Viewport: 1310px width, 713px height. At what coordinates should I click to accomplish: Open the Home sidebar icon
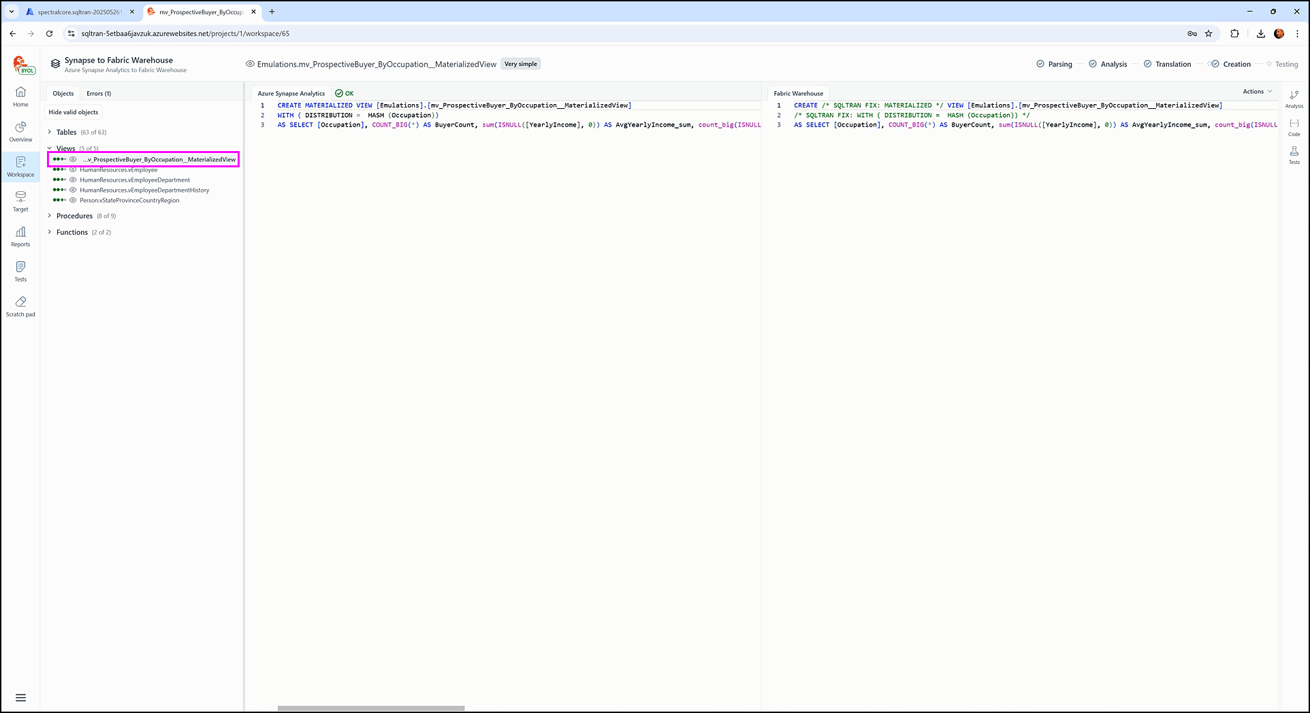20,97
